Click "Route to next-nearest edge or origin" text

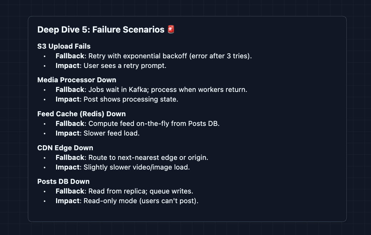[148, 157]
